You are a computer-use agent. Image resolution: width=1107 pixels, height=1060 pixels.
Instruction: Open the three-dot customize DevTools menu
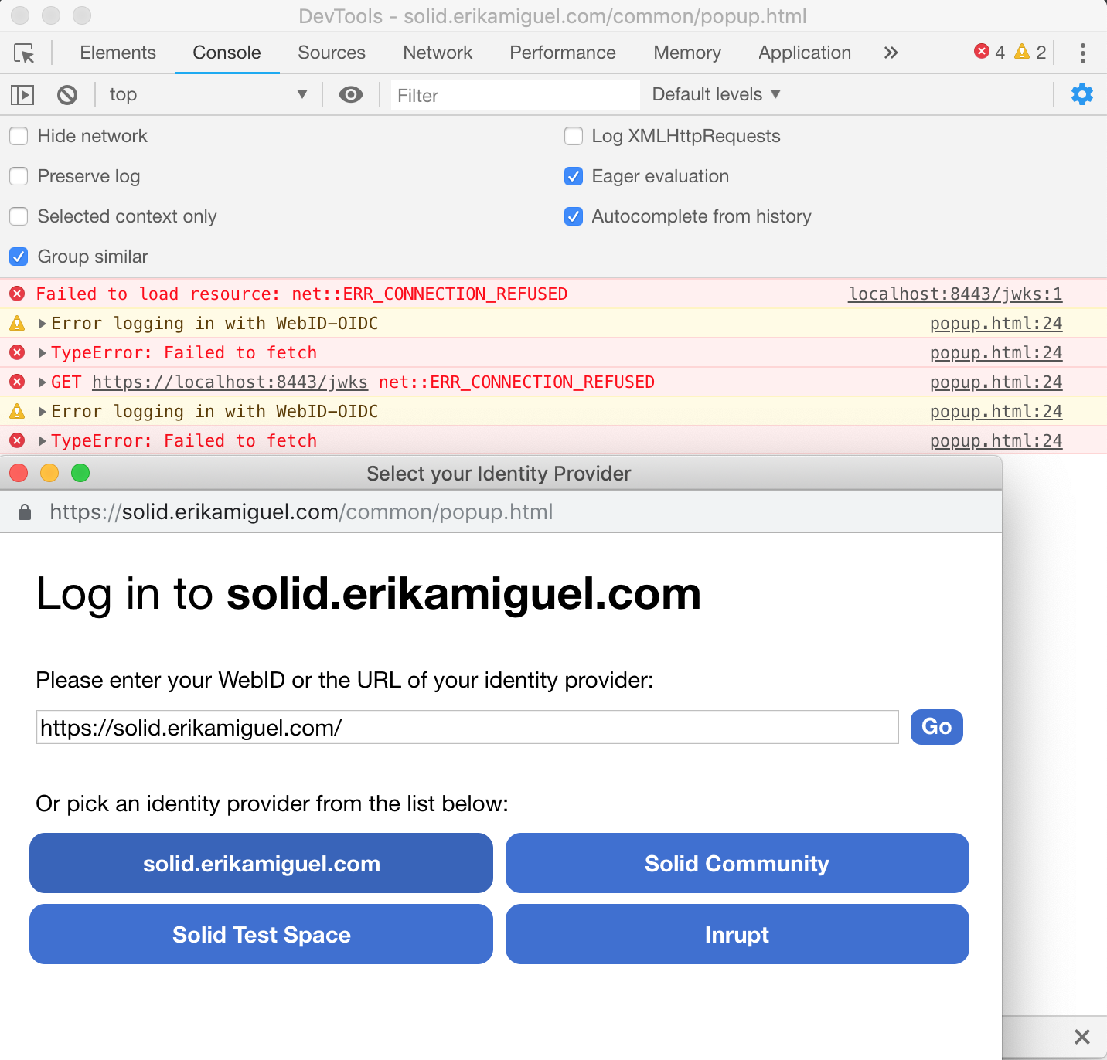[x=1083, y=53]
